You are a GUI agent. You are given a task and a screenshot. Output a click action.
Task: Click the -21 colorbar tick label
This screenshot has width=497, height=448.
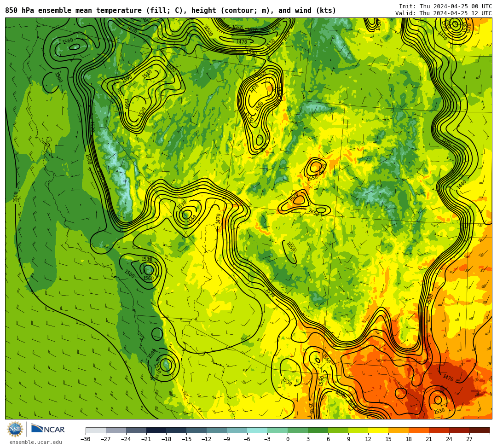[146, 439]
